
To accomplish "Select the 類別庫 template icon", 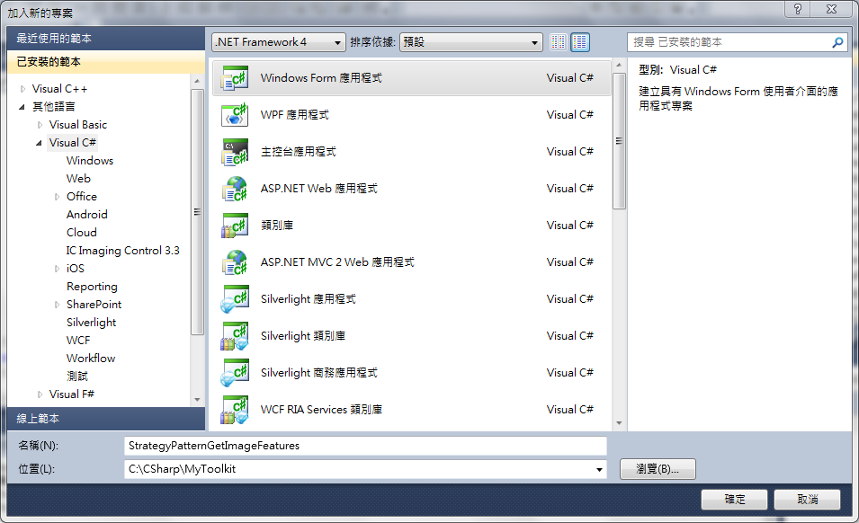I will (235, 226).
